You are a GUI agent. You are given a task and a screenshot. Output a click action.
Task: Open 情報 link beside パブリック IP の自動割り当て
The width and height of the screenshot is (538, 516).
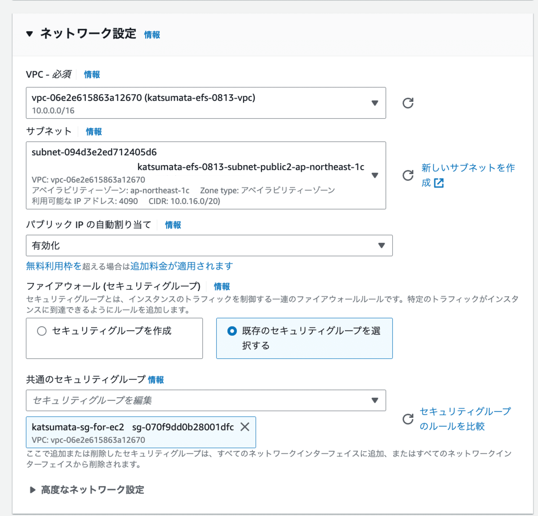pyautogui.click(x=173, y=225)
